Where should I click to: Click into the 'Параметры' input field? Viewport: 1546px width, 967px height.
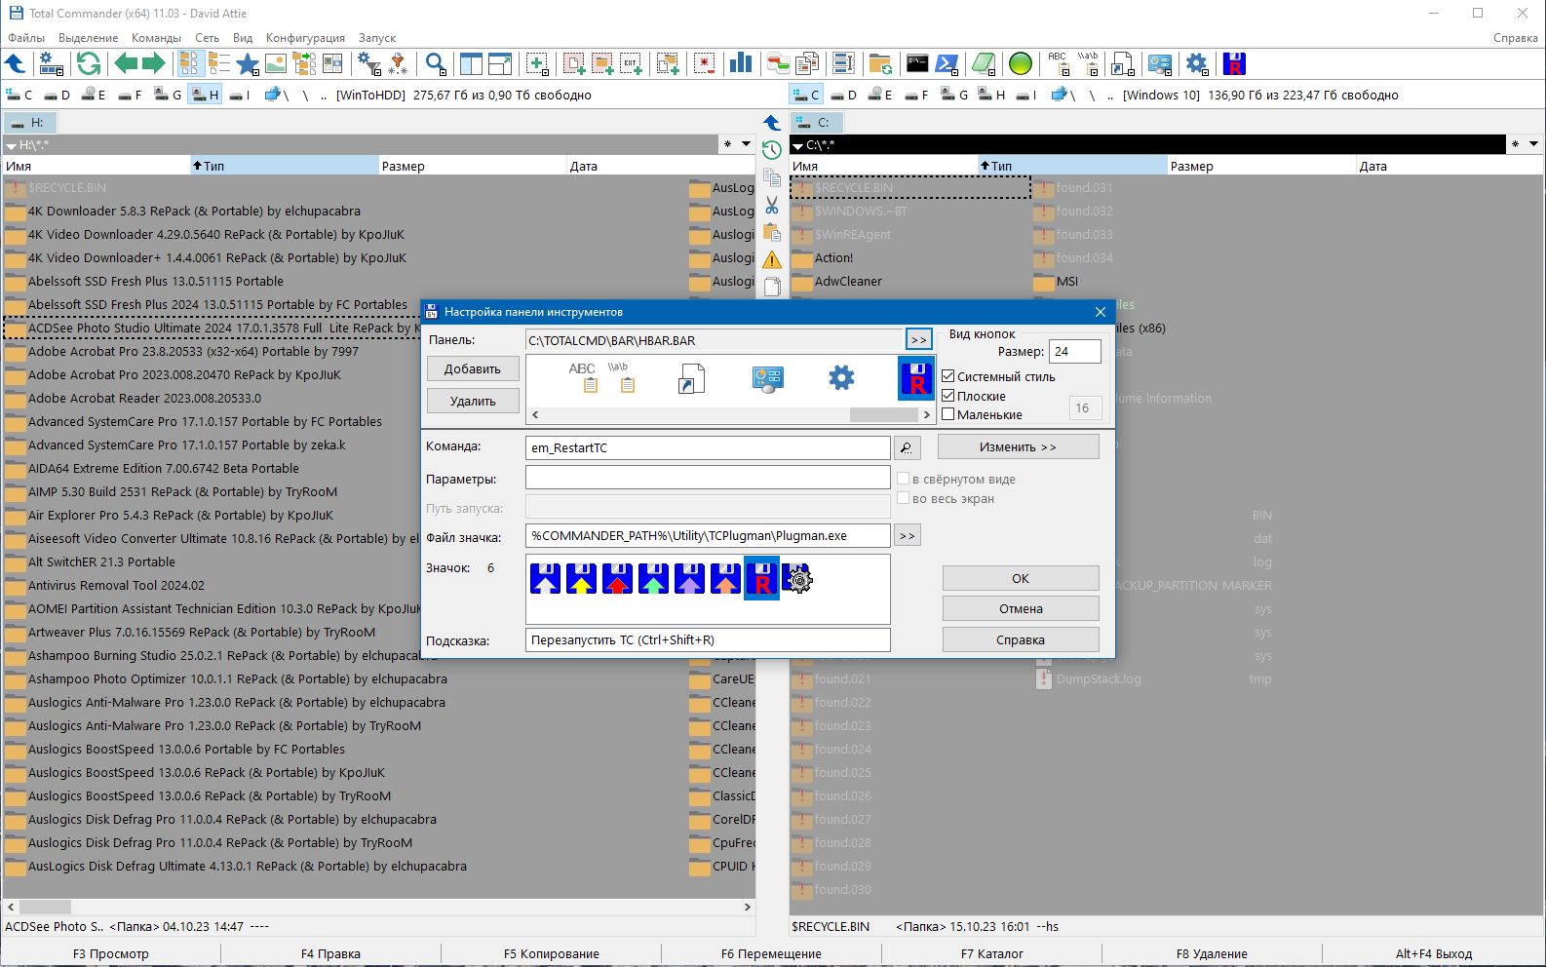[x=708, y=479]
